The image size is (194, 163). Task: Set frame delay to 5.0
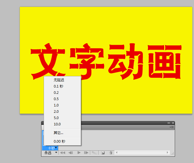62,118
